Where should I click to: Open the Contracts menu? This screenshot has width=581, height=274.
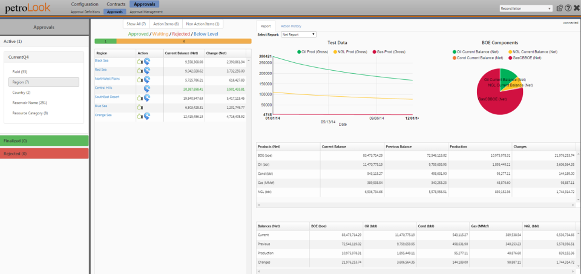(x=116, y=4)
